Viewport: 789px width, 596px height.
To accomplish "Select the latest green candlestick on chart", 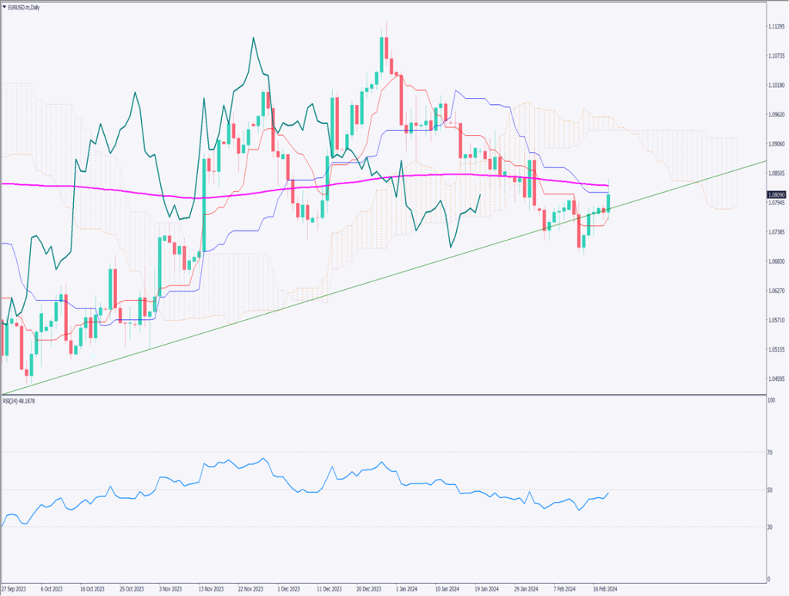I will (609, 201).
